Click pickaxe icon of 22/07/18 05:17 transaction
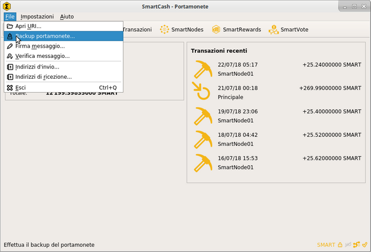This screenshot has height=252, width=371. click(203, 70)
